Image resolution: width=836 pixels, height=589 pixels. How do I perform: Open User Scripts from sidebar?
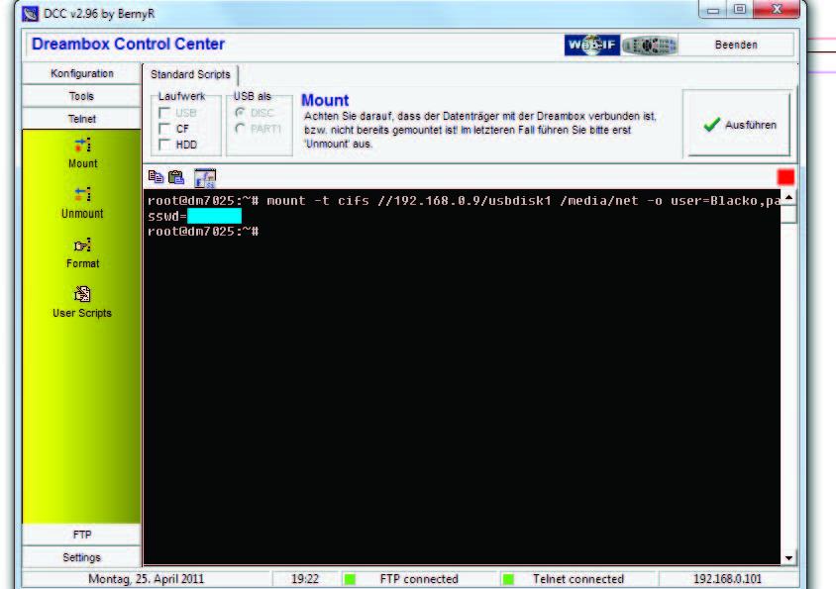coord(82,294)
